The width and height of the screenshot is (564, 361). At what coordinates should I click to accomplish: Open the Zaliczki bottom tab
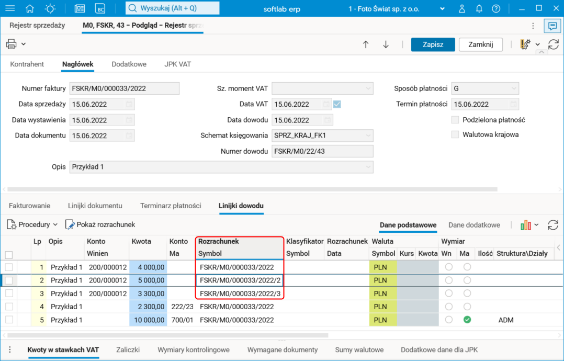128,350
